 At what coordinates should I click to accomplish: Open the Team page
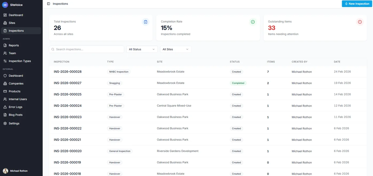pyautogui.click(x=21, y=53)
